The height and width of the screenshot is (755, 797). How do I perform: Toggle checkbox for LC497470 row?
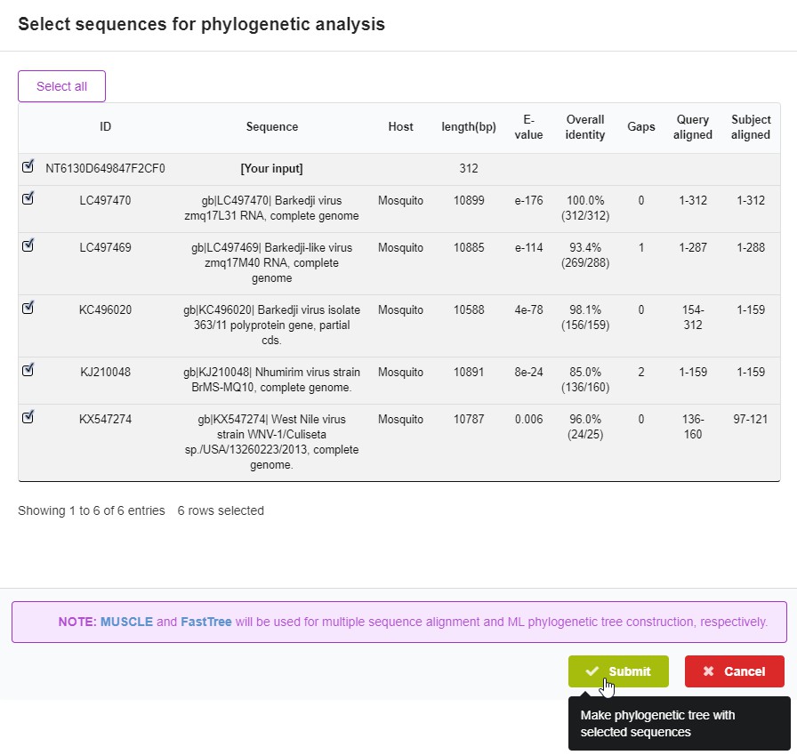coord(28,198)
